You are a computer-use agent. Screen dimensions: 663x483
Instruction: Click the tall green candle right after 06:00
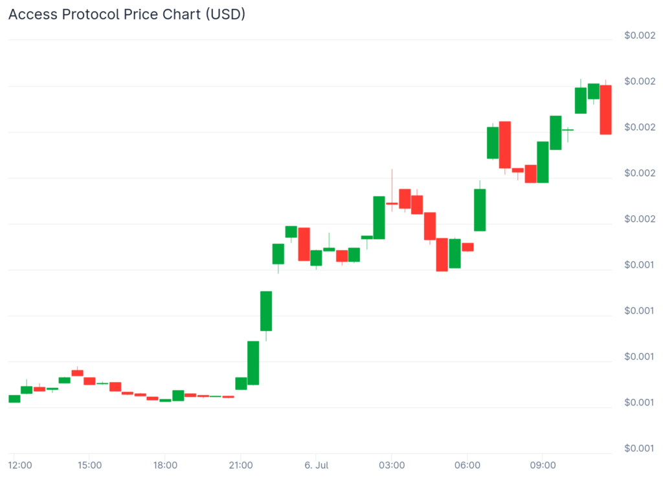click(x=480, y=209)
